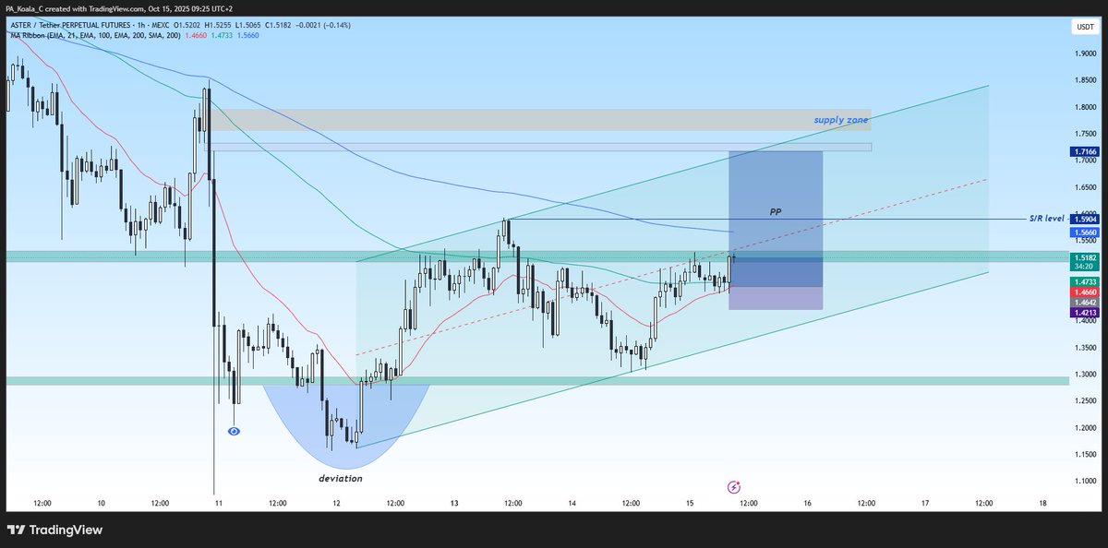1108x548 pixels.
Task: Click the 1.8000 price scale tick
Action: pos(1084,107)
